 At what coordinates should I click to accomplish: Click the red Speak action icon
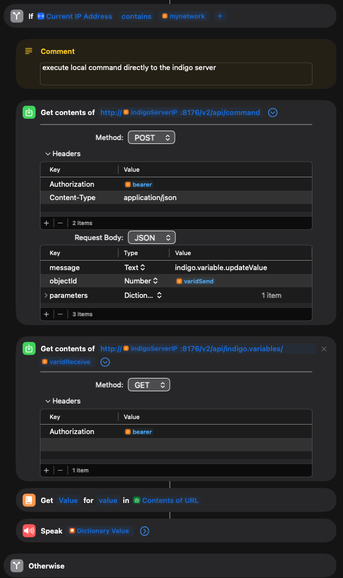29,531
